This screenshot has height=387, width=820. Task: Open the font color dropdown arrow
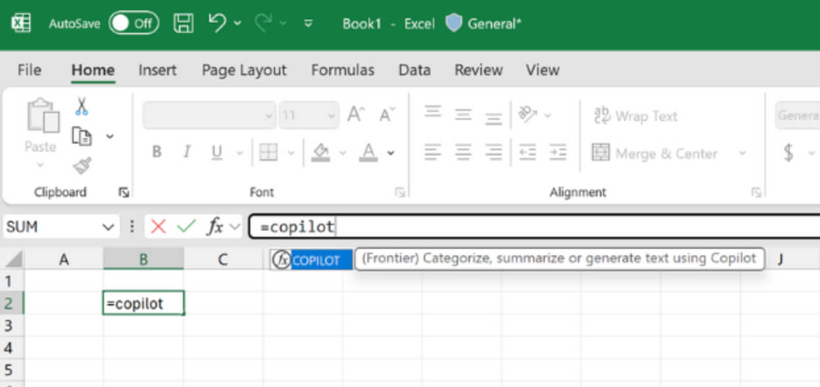[x=391, y=153]
